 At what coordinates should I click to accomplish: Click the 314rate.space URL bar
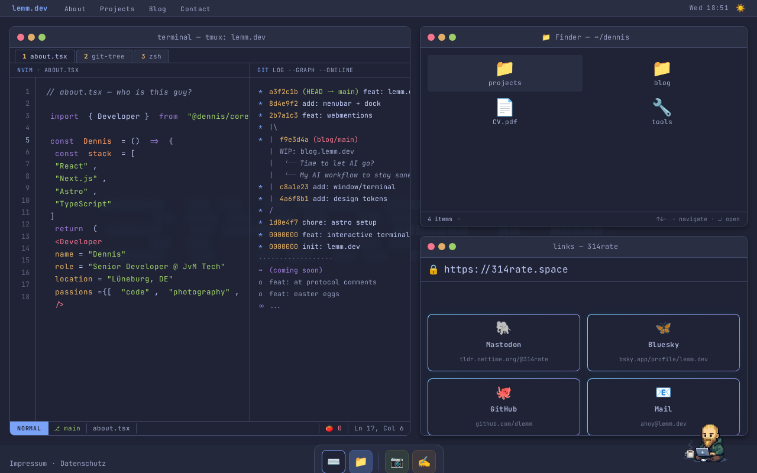point(506,270)
